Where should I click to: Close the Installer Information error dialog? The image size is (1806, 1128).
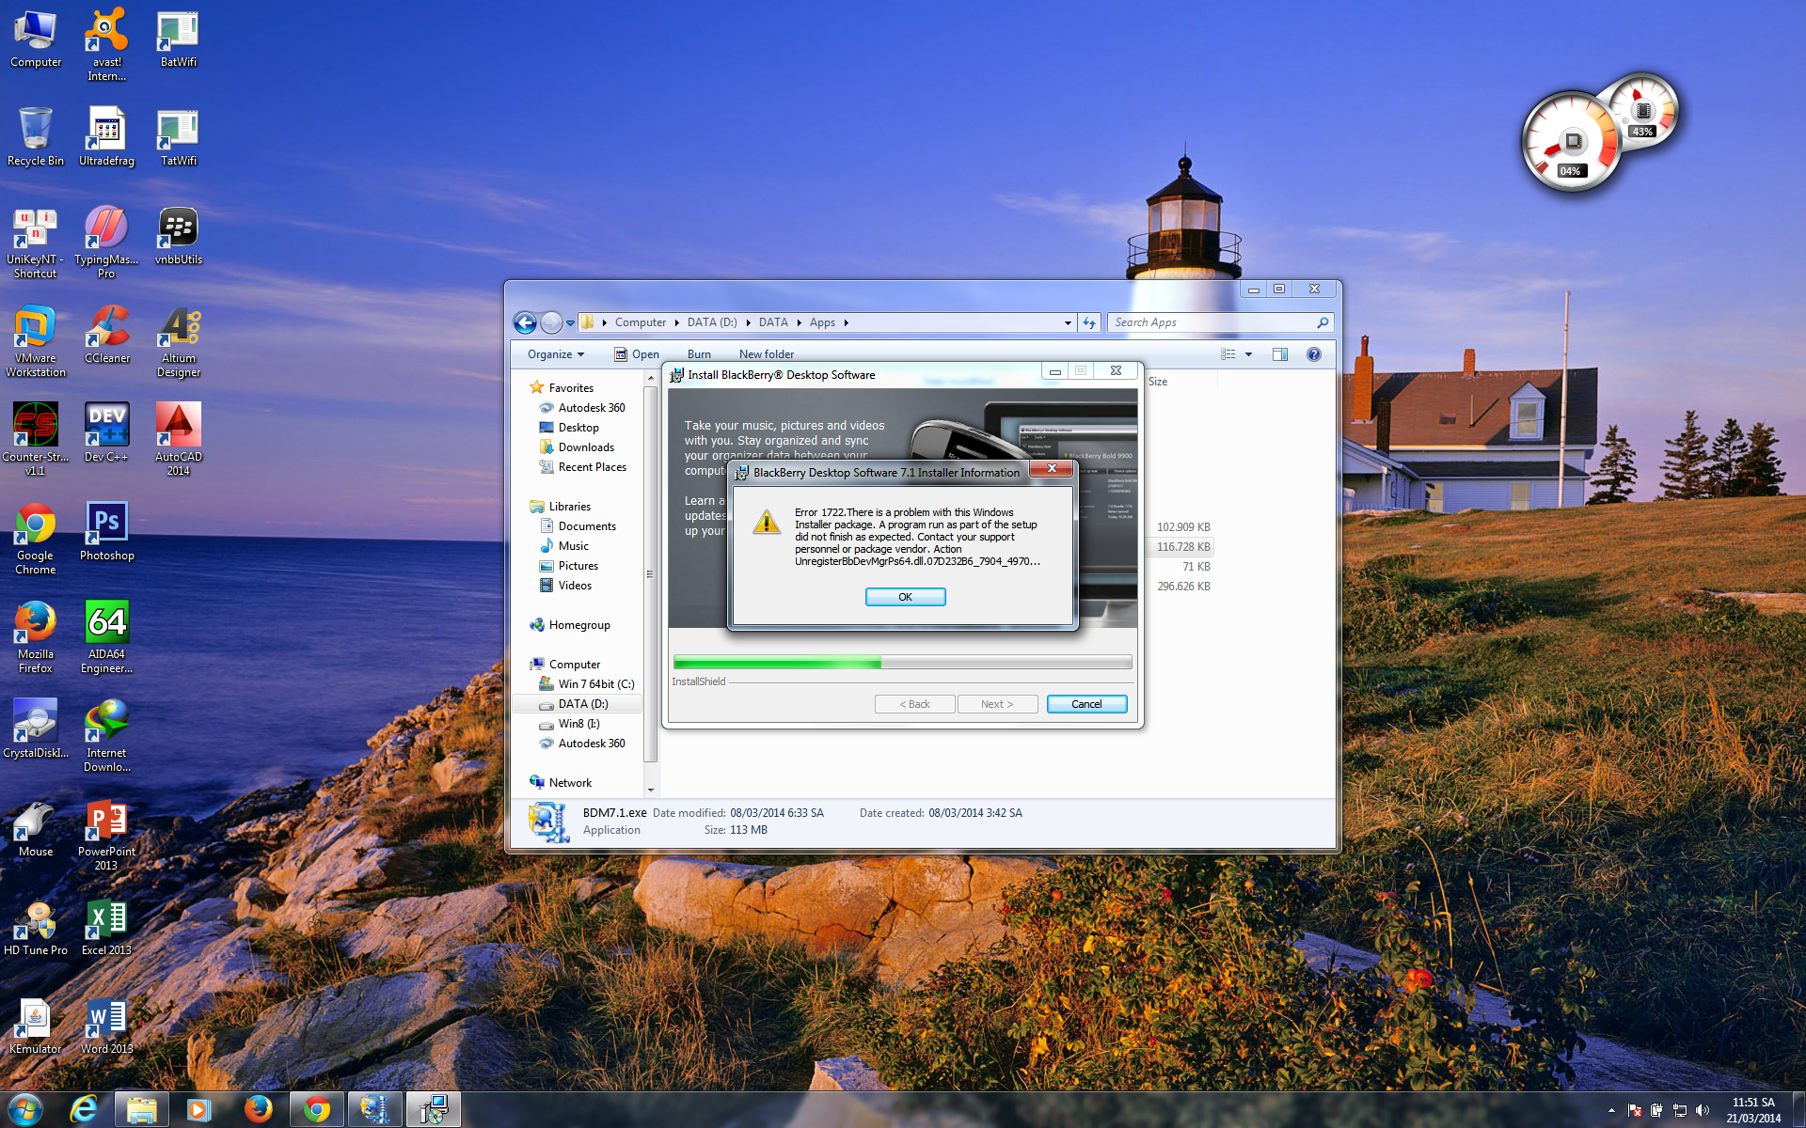[1052, 468]
